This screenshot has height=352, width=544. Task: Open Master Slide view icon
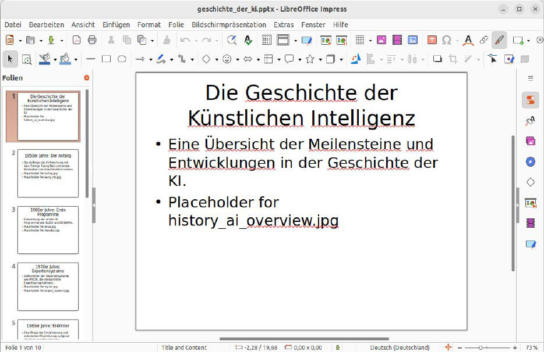click(307, 40)
